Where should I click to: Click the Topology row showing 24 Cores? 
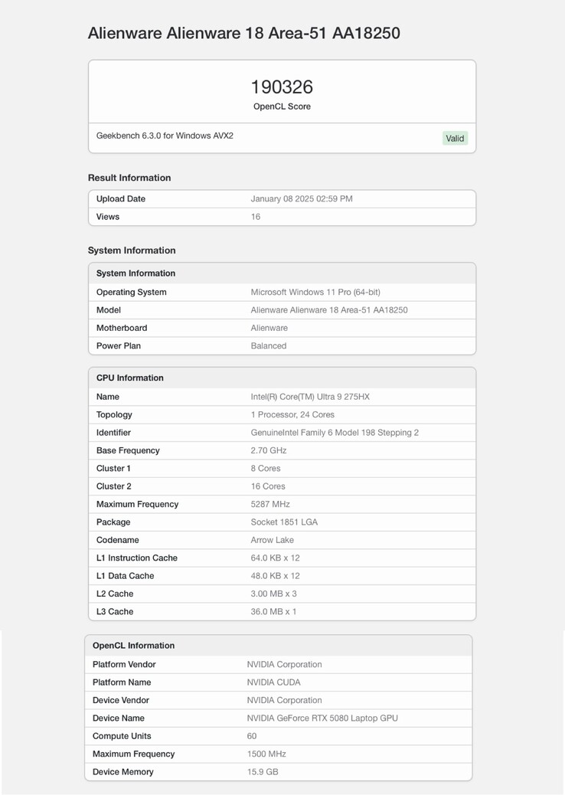(x=282, y=414)
